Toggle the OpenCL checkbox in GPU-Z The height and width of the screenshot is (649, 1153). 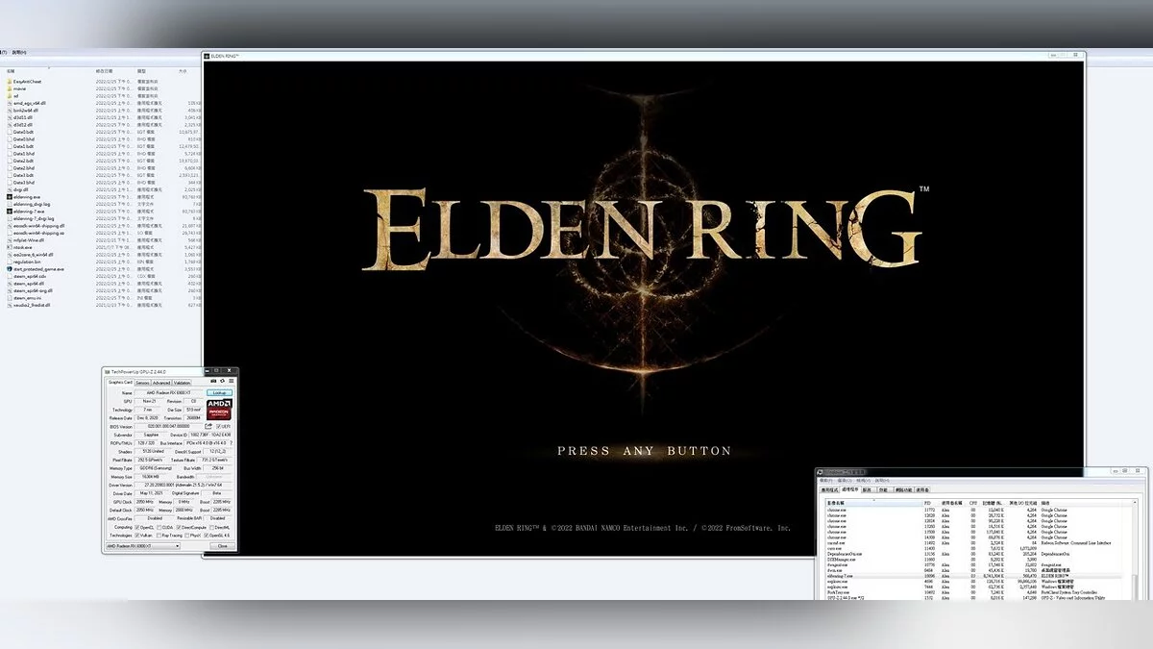[137, 527]
